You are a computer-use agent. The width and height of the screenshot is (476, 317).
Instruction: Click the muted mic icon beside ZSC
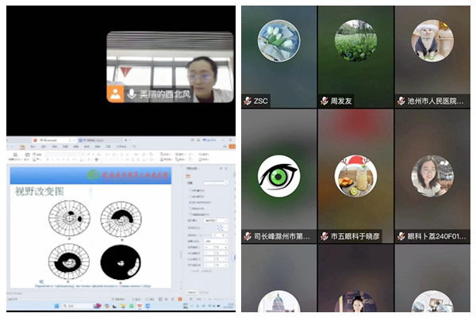tap(248, 101)
